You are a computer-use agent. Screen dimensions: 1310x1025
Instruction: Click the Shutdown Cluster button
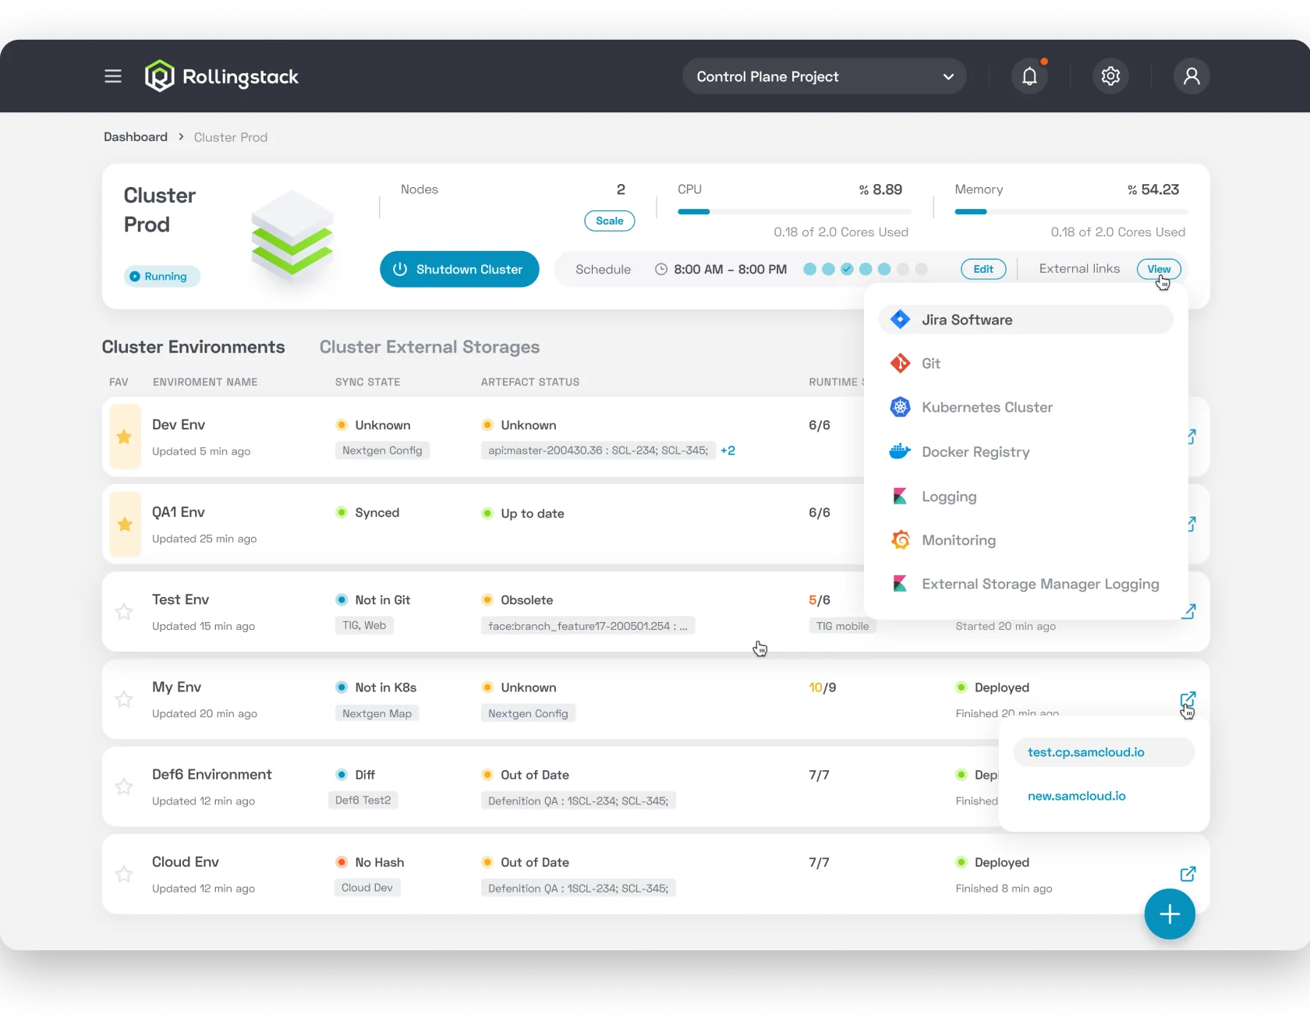pos(459,269)
